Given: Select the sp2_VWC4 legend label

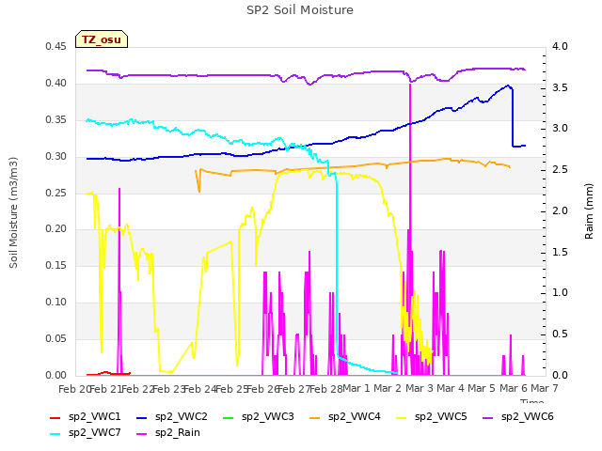Looking at the screenshot, I should tap(354, 417).
